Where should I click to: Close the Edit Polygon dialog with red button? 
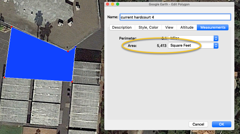click(107, 4)
